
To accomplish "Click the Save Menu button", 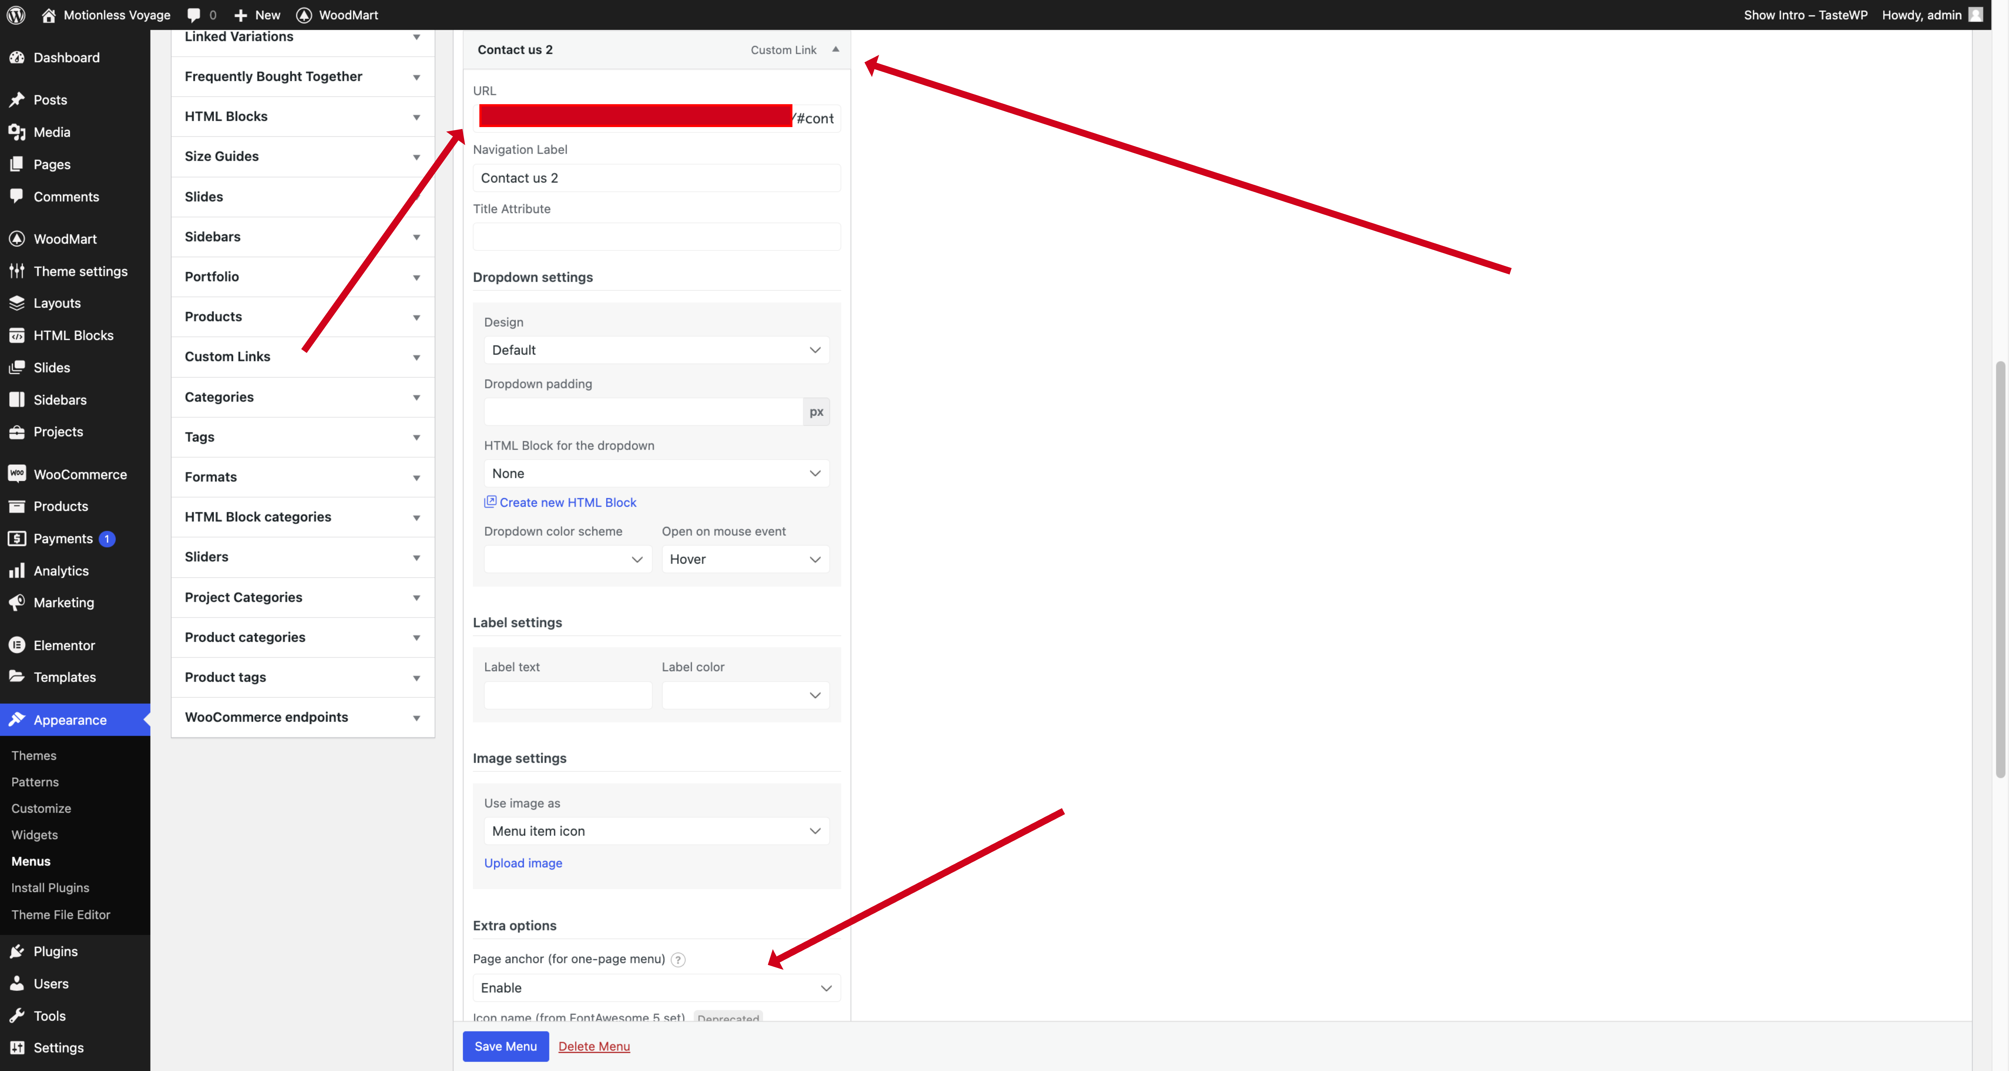I will point(505,1046).
